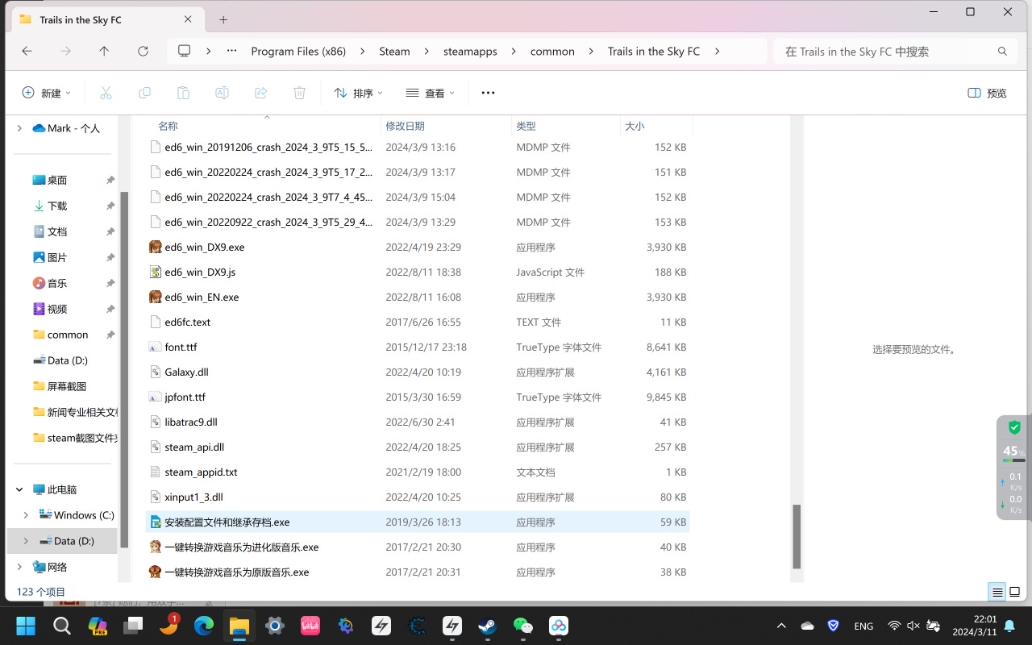Click the Rename icon in toolbar
The width and height of the screenshot is (1032, 645).
click(222, 93)
